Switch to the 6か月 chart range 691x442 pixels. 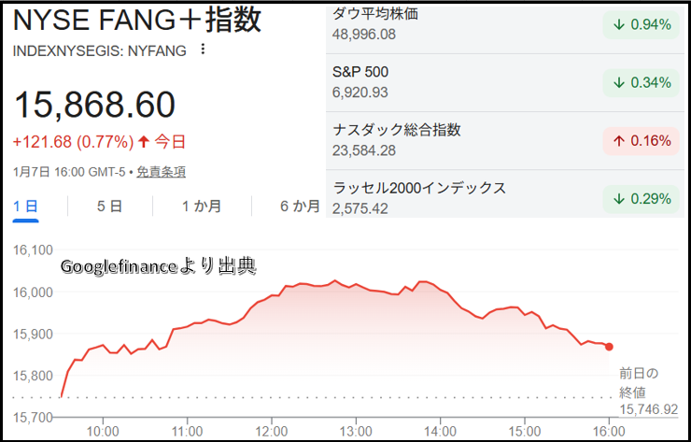pyautogui.click(x=300, y=207)
